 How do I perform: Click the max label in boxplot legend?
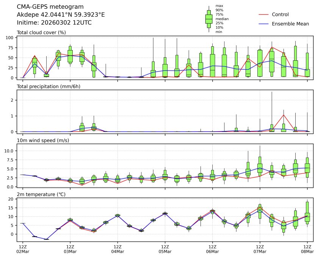(x=219, y=6)
